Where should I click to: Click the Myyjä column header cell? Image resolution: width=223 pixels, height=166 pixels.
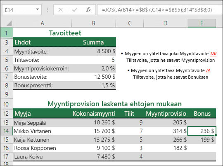tap(42, 114)
